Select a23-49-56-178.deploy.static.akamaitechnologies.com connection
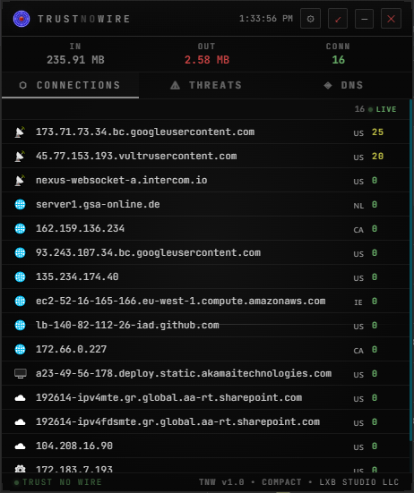The height and width of the screenshot is (493, 414). click(205, 373)
